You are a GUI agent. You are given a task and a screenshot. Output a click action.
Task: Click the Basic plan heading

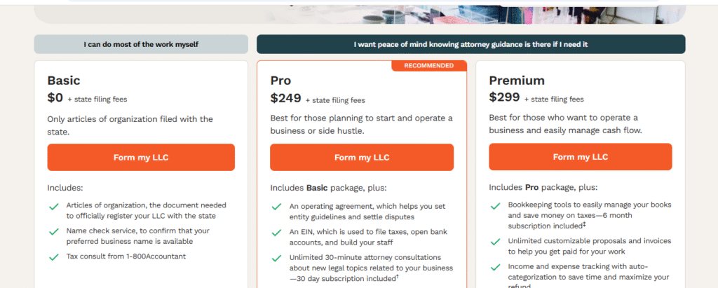pos(64,81)
